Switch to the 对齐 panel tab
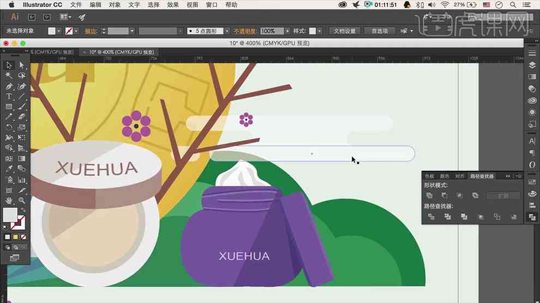Screen dimensions: 540x303 [x=459, y=176]
